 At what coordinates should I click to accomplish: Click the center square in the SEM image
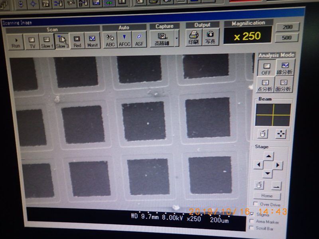(144, 121)
